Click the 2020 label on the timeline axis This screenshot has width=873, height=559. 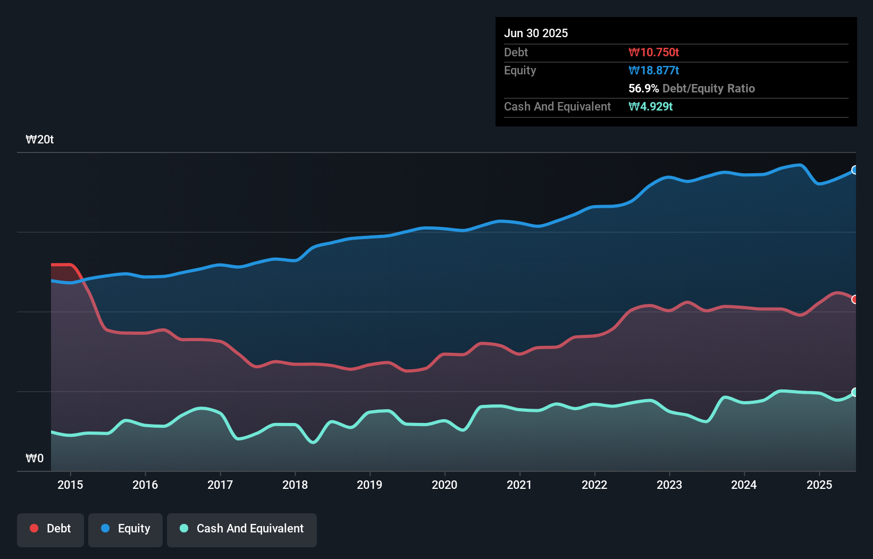(445, 485)
